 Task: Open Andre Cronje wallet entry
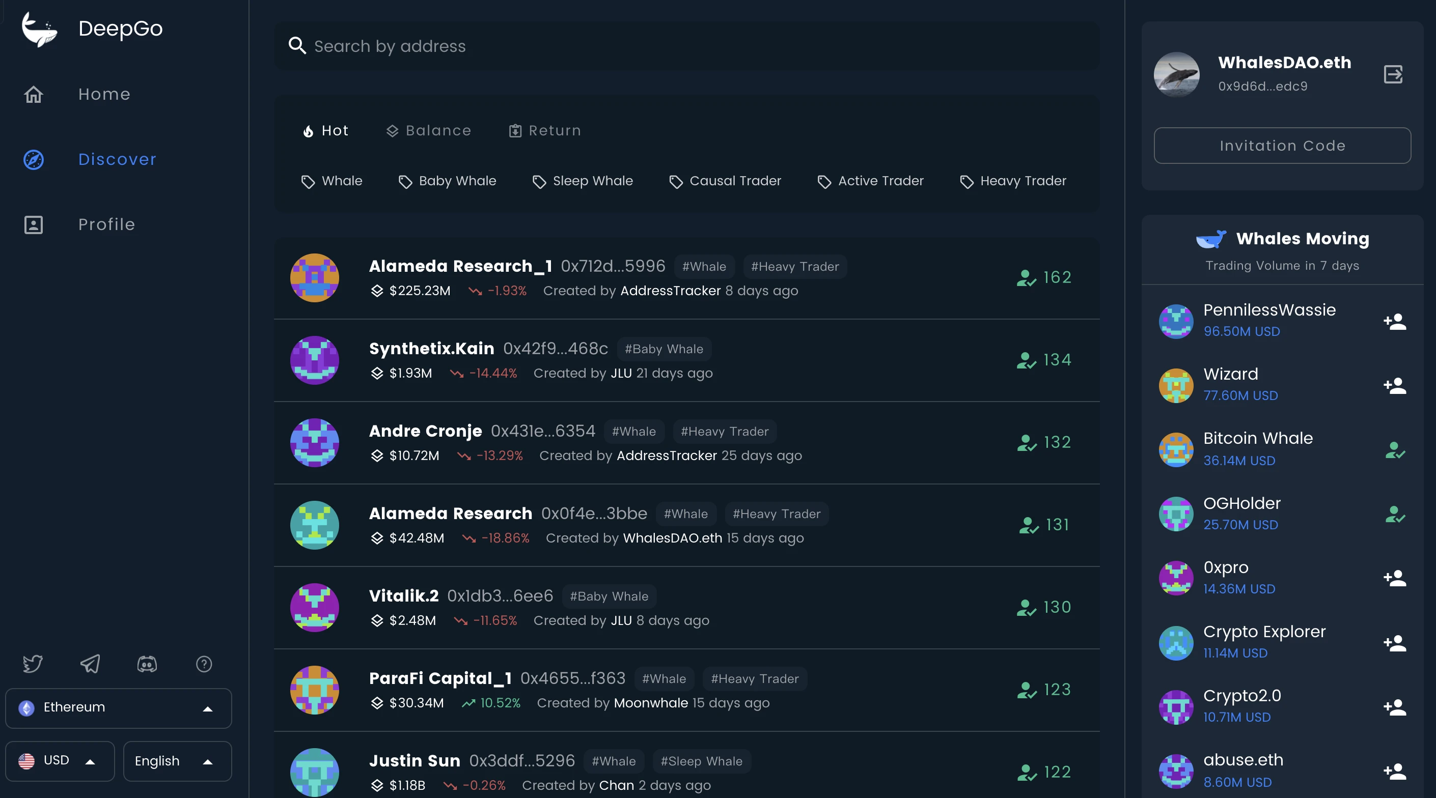click(687, 442)
